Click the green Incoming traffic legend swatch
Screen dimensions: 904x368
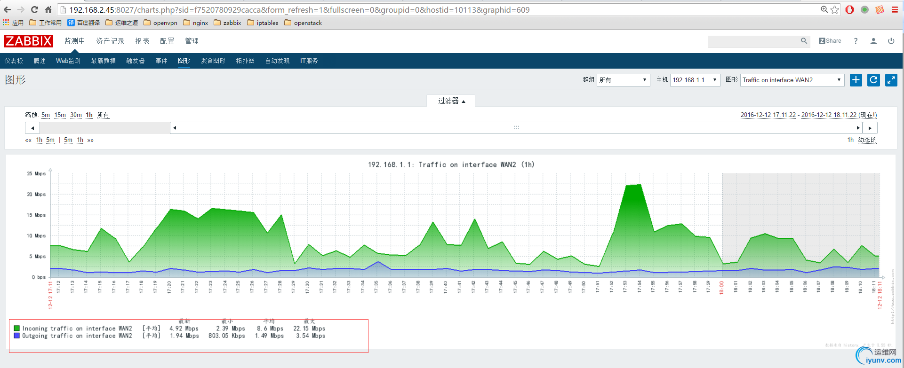click(17, 329)
